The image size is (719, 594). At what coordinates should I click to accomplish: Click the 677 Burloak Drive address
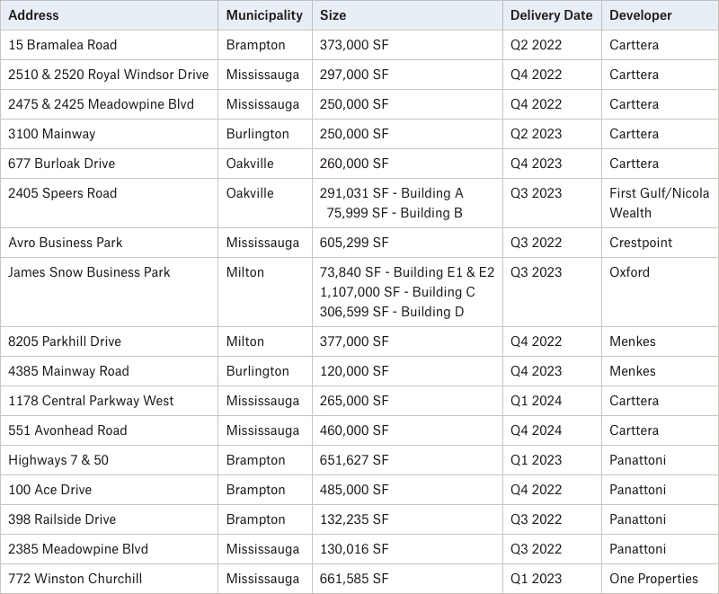point(61,164)
